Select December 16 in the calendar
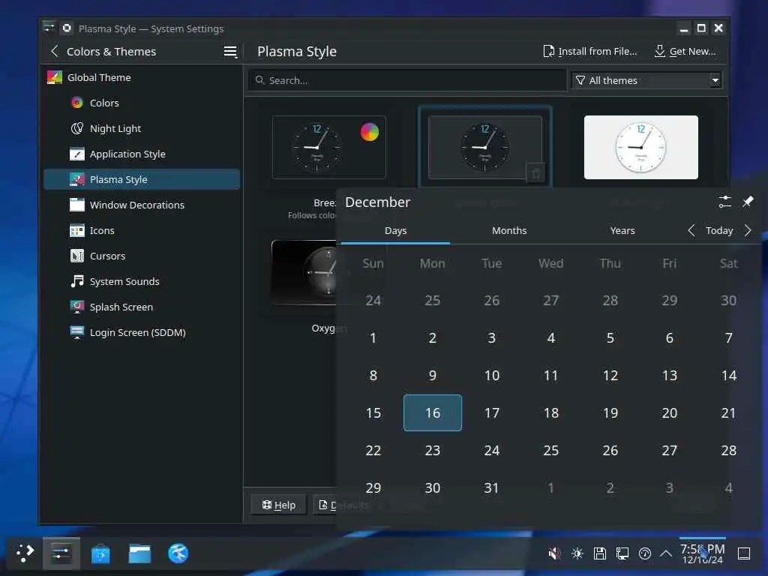This screenshot has width=768, height=576. pyautogui.click(x=433, y=413)
